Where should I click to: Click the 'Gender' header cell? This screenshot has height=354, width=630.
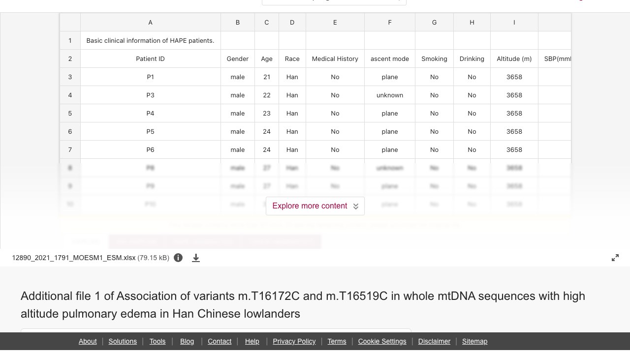[x=238, y=59]
